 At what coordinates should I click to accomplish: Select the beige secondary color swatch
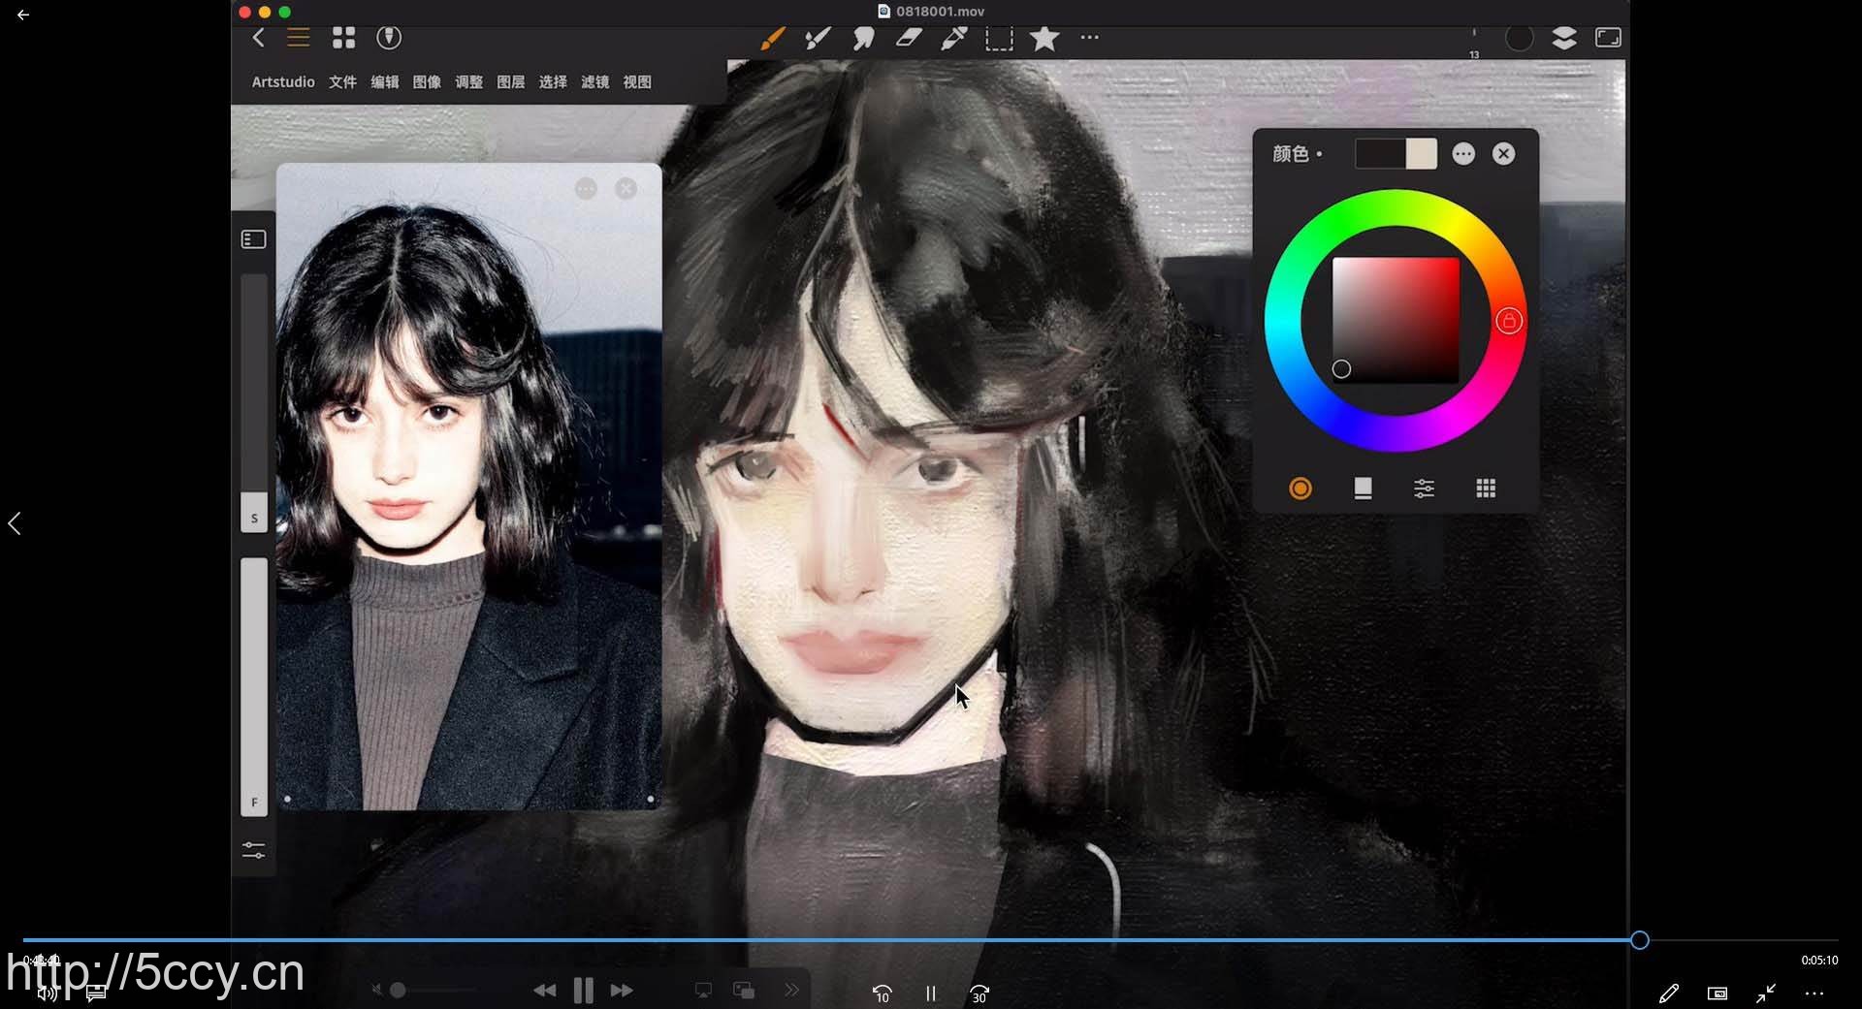(x=1421, y=154)
